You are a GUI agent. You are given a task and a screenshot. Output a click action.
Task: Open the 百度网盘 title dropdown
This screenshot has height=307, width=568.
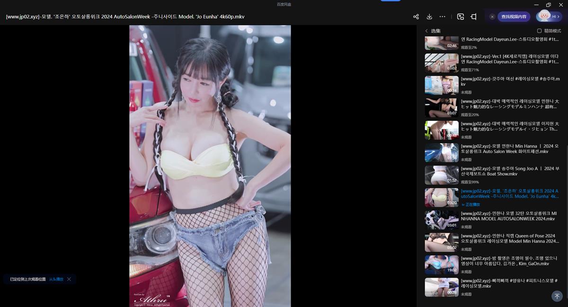click(284, 4)
